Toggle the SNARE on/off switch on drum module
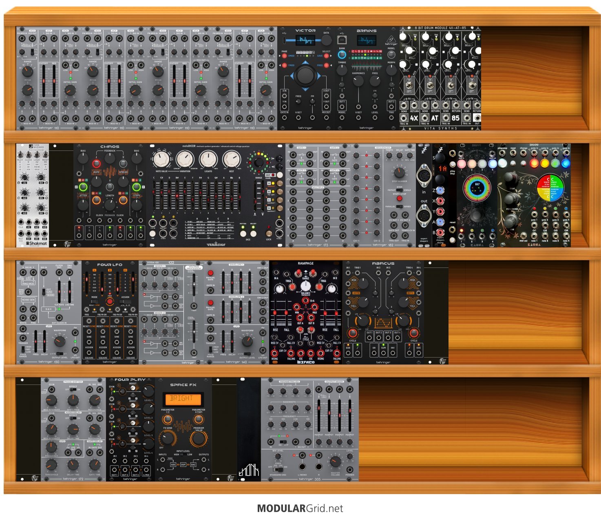The width and height of the screenshot is (601, 517). pos(430,86)
